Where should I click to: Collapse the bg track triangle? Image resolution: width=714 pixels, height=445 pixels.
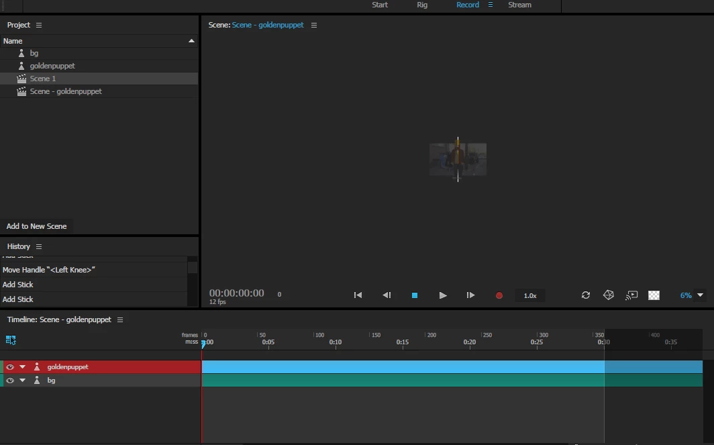22,381
